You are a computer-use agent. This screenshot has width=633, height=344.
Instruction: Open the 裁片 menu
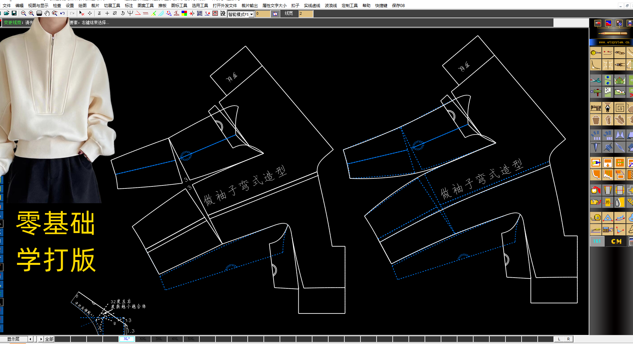(x=95, y=5)
